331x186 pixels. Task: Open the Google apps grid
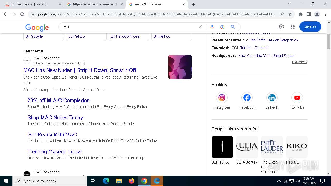tap(293, 27)
